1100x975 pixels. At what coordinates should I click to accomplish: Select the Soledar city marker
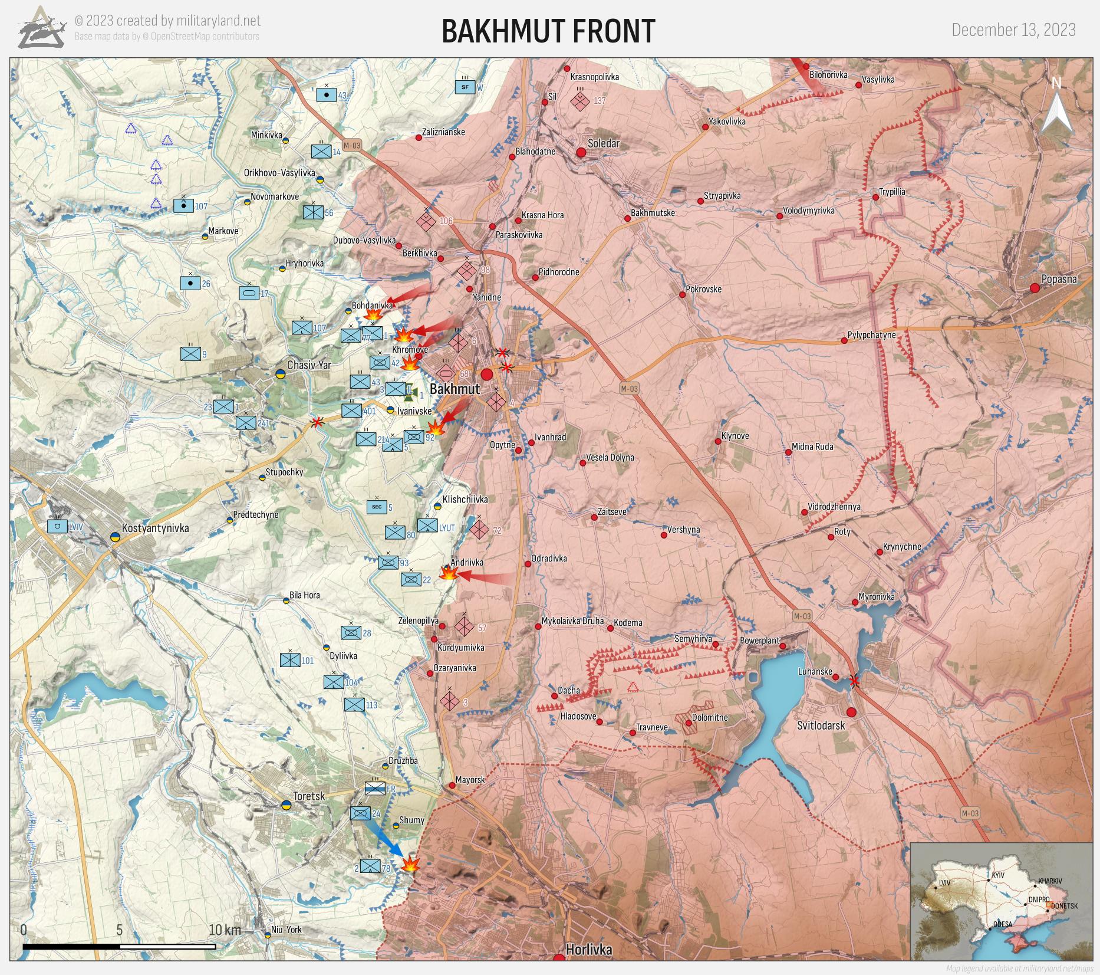(x=581, y=153)
